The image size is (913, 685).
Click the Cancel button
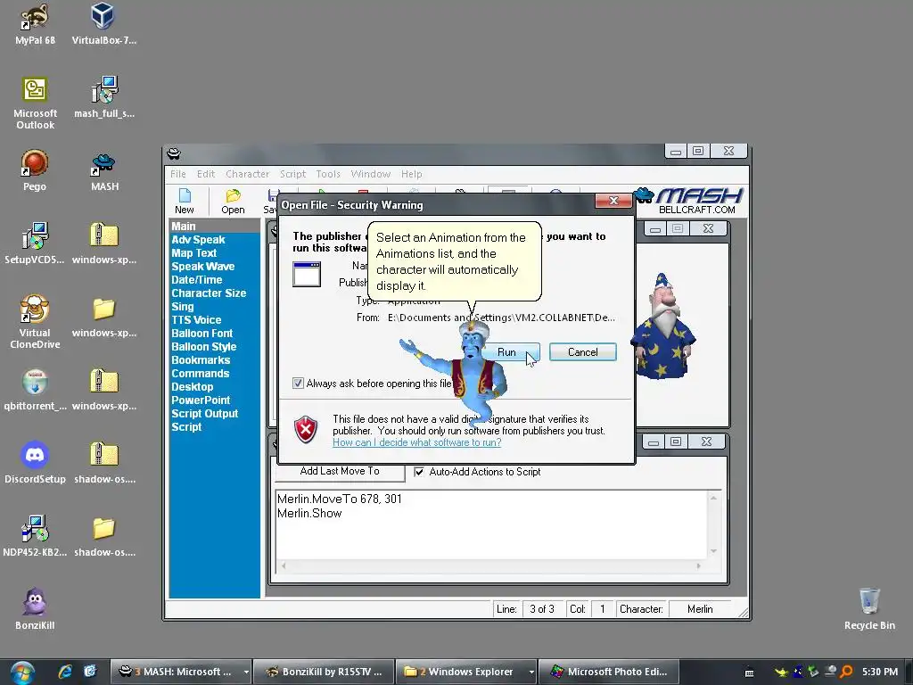pos(583,351)
